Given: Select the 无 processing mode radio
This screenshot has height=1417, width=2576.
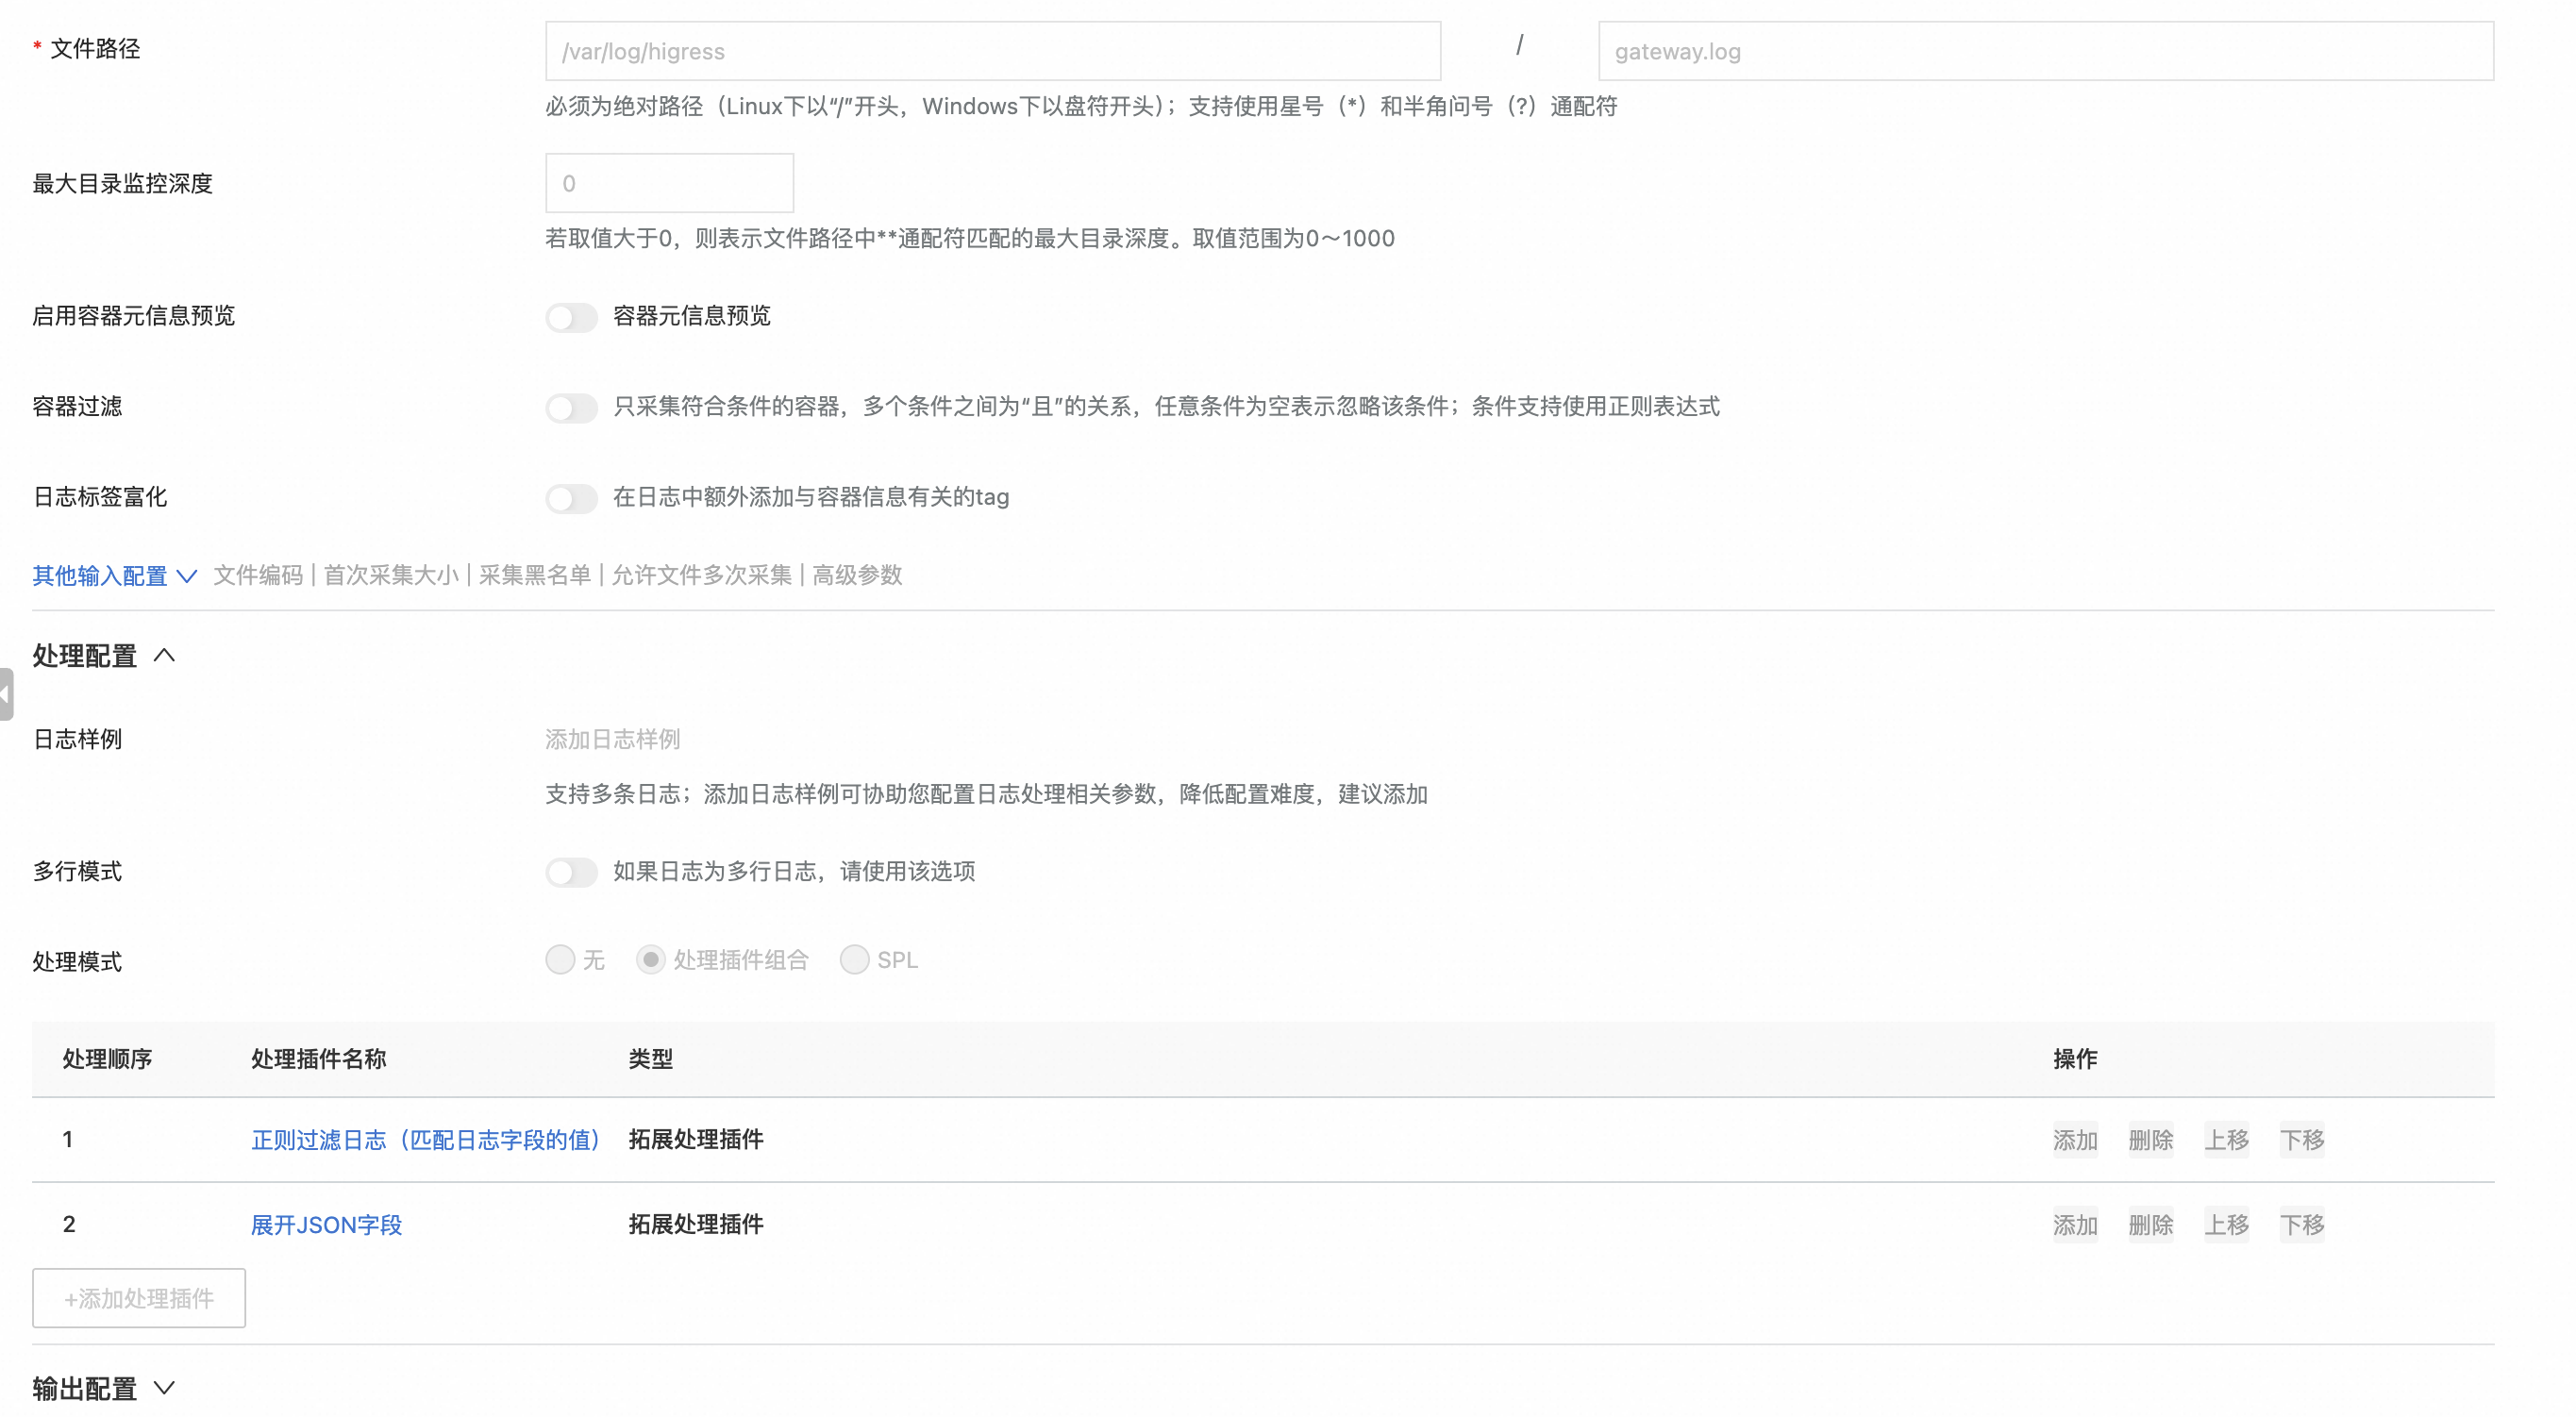Looking at the screenshot, I should pos(560,960).
